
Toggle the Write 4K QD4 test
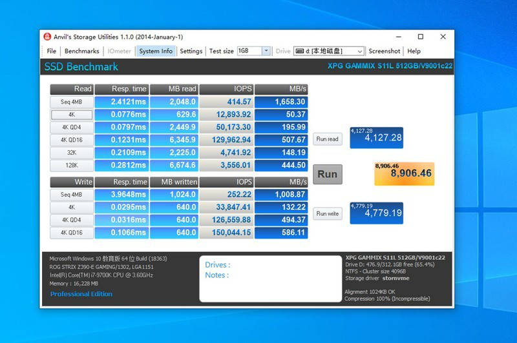click(x=72, y=220)
